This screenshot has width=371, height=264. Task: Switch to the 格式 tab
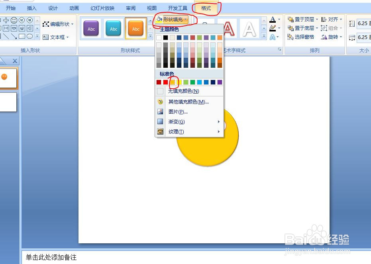(206, 8)
